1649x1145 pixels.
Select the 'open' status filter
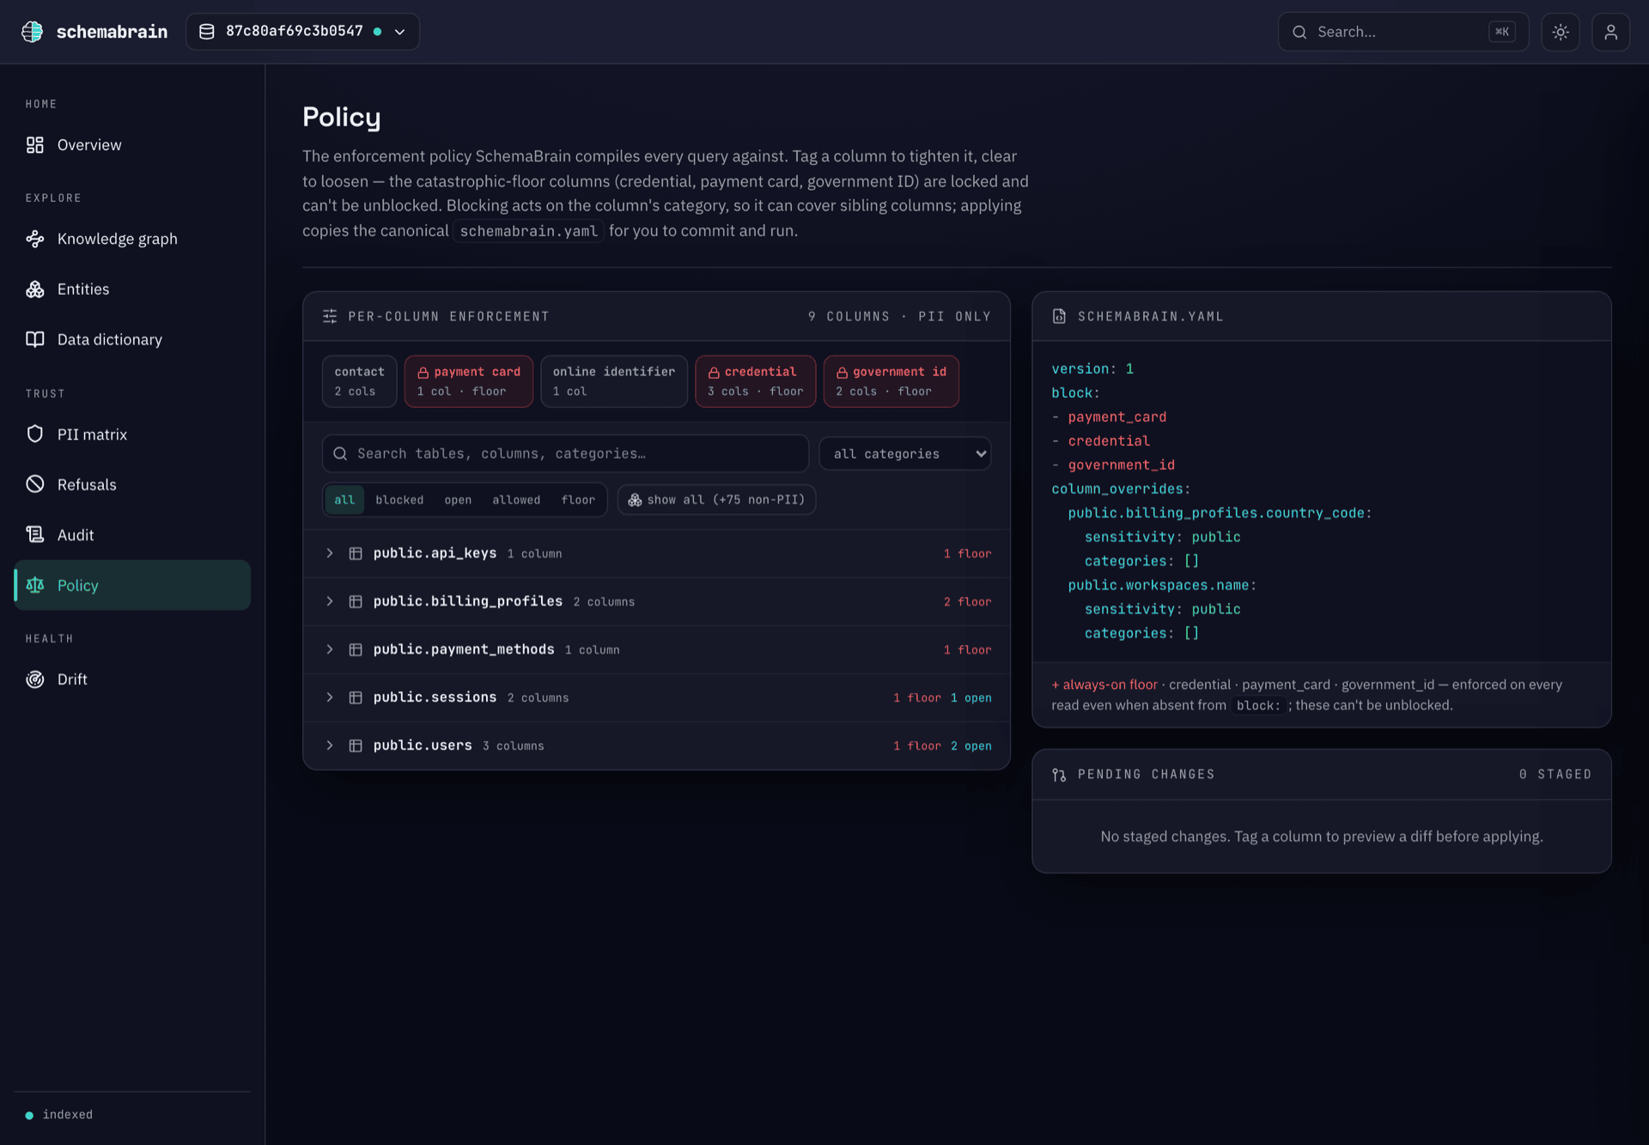coord(458,500)
